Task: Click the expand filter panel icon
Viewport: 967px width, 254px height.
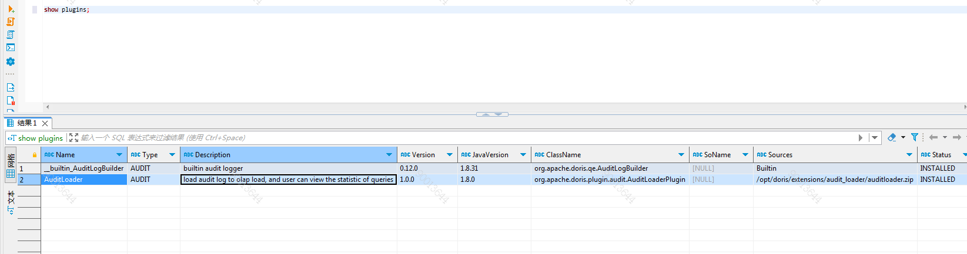Action: point(73,137)
